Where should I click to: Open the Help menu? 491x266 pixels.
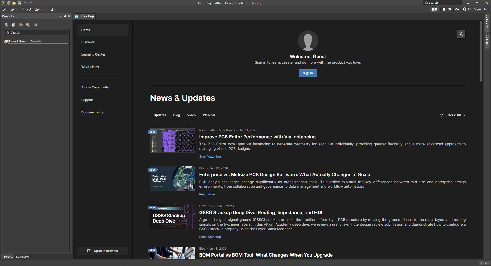pos(54,9)
